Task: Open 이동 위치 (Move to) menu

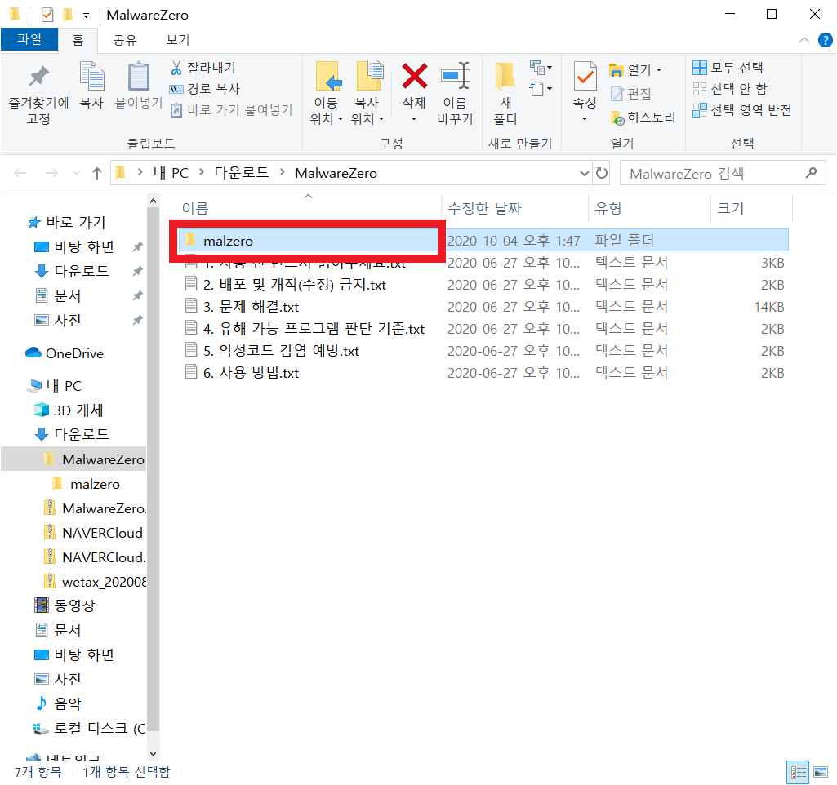Action: pyautogui.click(x=326, y=94)
